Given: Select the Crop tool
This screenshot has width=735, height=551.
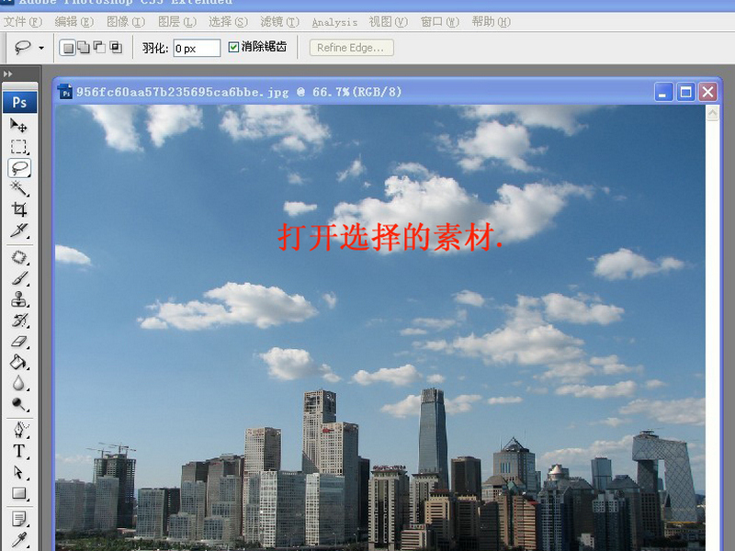Looking at the screenshot, I should (x=18, y=209).
